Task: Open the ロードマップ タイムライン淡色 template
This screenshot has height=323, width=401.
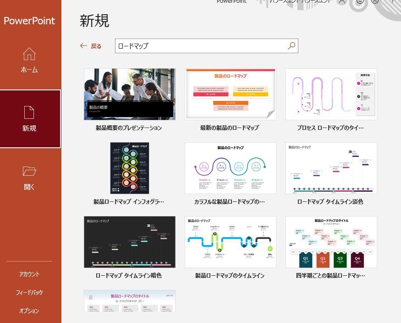Action: click(331, 168)
